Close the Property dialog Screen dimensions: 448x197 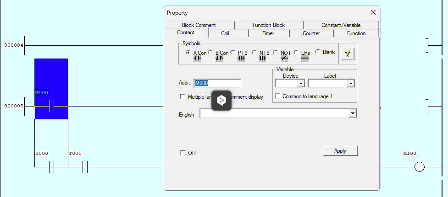(373, 13)
